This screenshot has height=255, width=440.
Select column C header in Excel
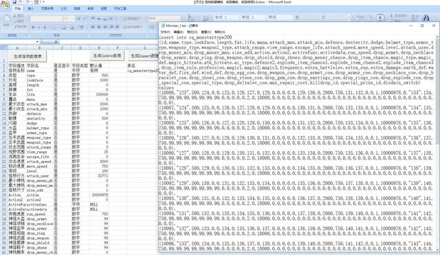[63, 47]
